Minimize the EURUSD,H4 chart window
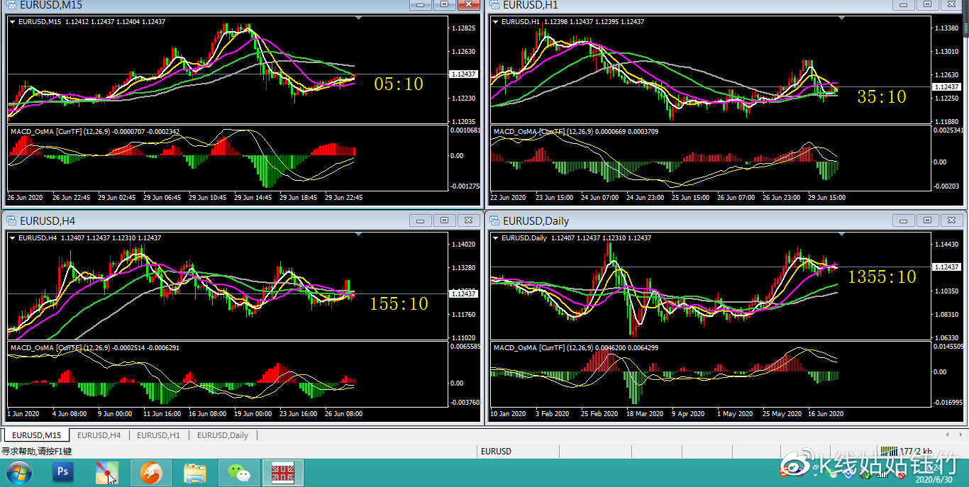The height and width of the screenshot is (487, 969). coord(421,220)
